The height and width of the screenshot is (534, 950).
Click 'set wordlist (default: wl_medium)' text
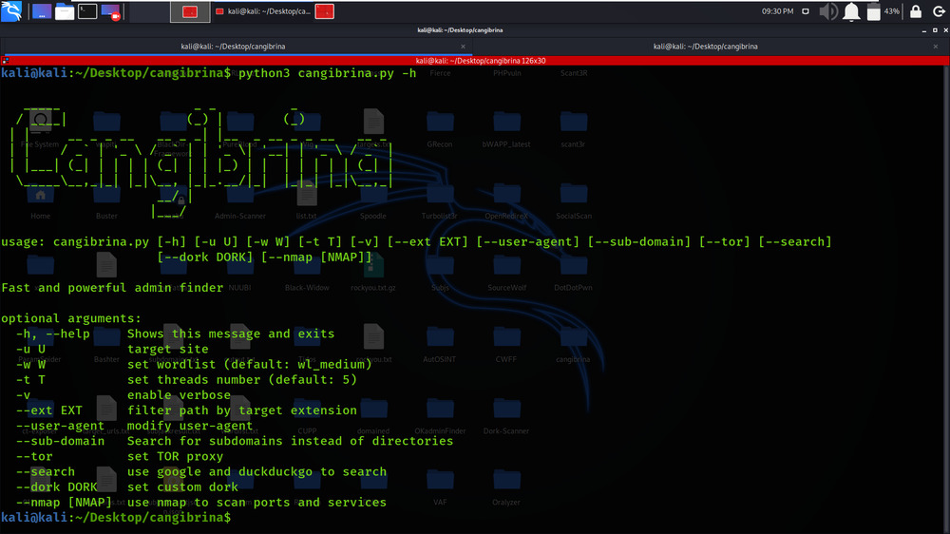coord(250,364)
